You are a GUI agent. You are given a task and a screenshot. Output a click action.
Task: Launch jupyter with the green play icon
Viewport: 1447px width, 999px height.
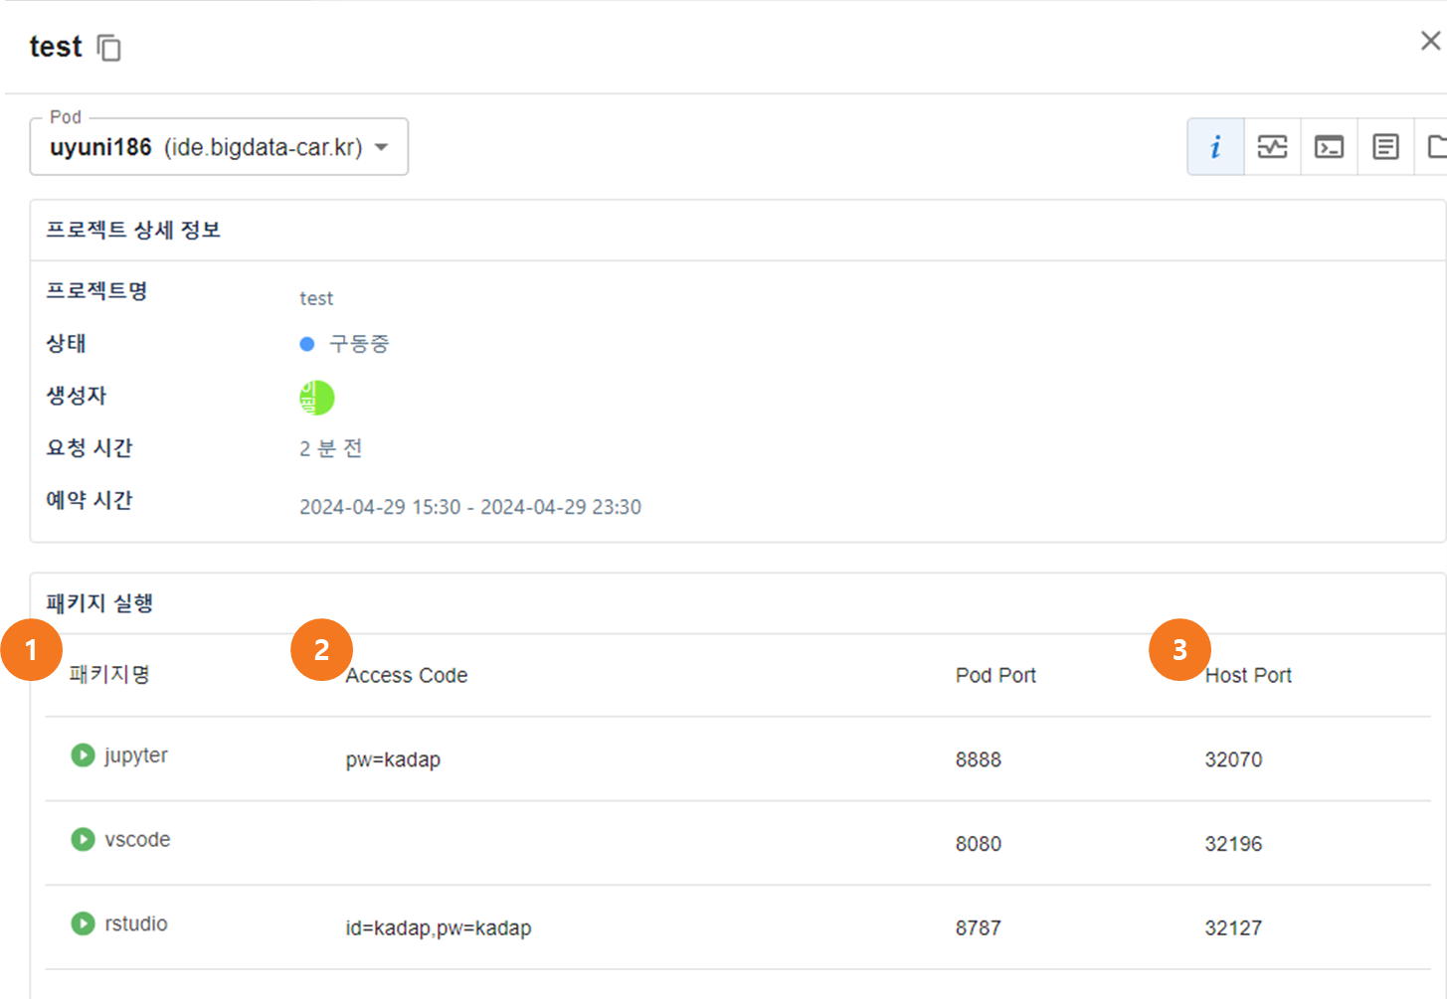[x=83, y=755]
